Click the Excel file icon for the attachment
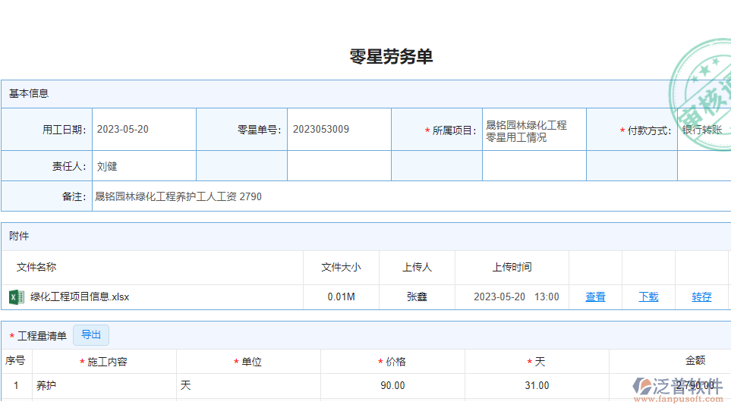This screenshot has width=731, height=411. tap(17, 296)
